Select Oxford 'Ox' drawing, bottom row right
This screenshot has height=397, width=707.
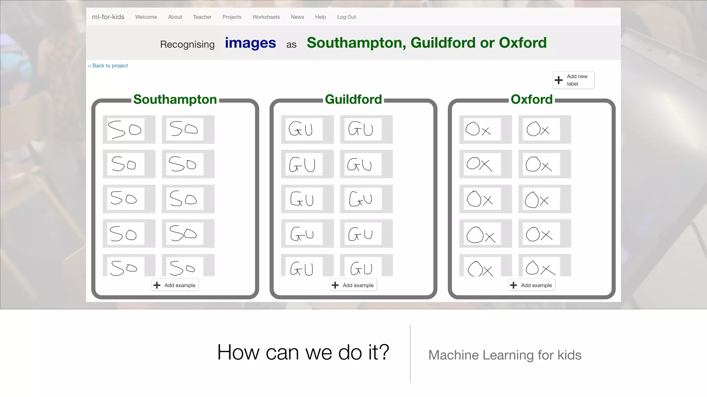[x=545, y=265]
